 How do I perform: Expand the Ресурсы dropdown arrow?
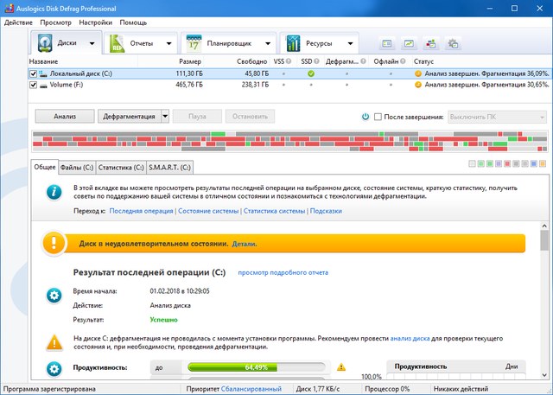pyautogui.click(x=353, y=43)
